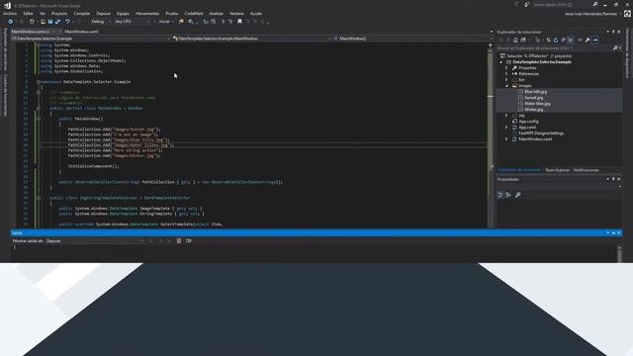Toggle the Preview Selected Items icon
Viewport: 633px width, 356px height.
[595, 40]
